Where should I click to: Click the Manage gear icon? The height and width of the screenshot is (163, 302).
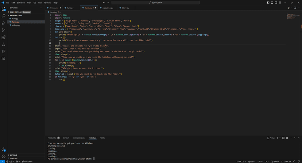click(4, 156)
